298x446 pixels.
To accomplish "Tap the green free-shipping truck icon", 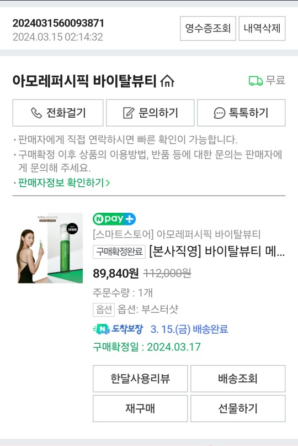I will point(256,81).
